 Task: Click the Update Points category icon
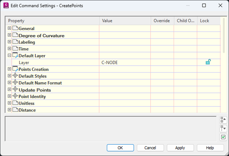pos(15,90)
